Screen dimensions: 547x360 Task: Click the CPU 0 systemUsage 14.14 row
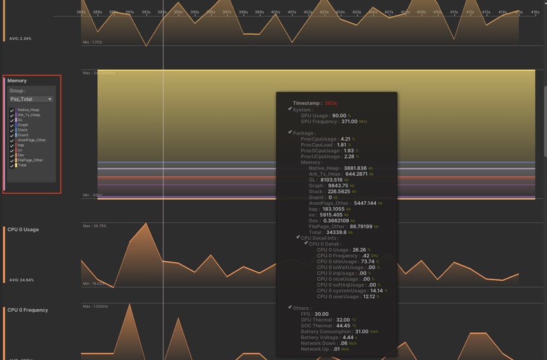[x=352, y=291]
